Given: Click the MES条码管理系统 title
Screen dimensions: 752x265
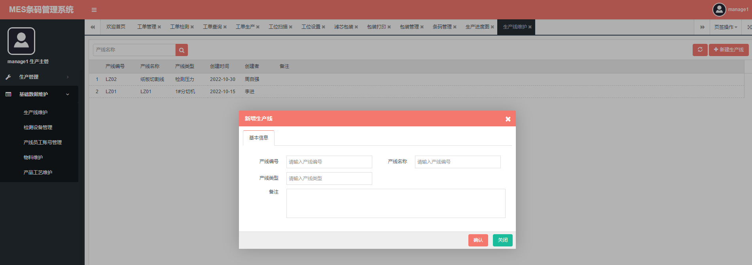Looking at the screenshot, I should (x=41, y=10).
